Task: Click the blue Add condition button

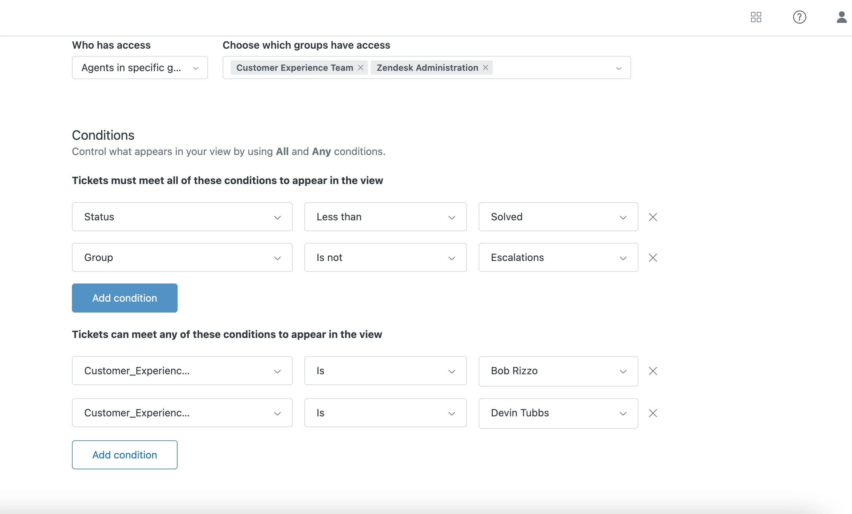Action: click(x=125, y=298)
